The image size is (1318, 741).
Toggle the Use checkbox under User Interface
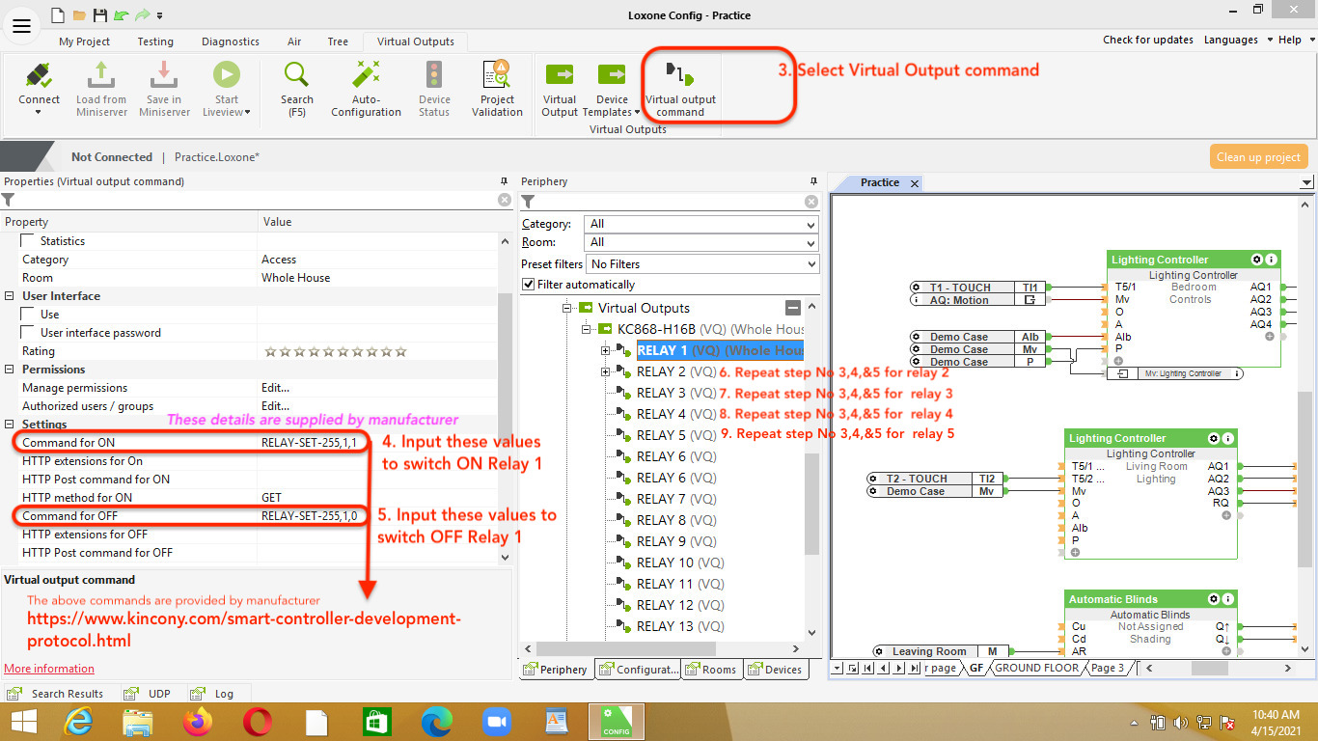(x=27, y=315)
